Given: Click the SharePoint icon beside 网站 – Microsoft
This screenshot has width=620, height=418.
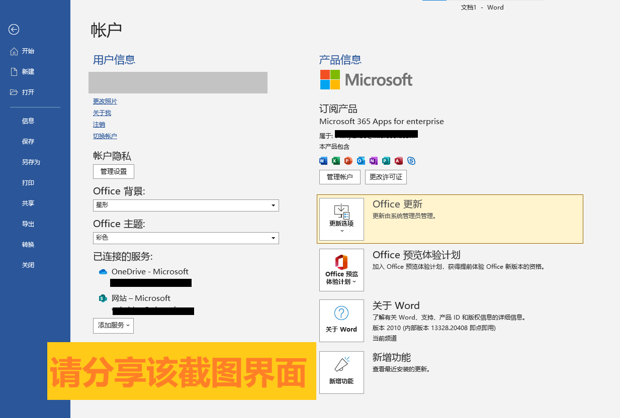Looking at the screenshot, I should click(103, 298).
